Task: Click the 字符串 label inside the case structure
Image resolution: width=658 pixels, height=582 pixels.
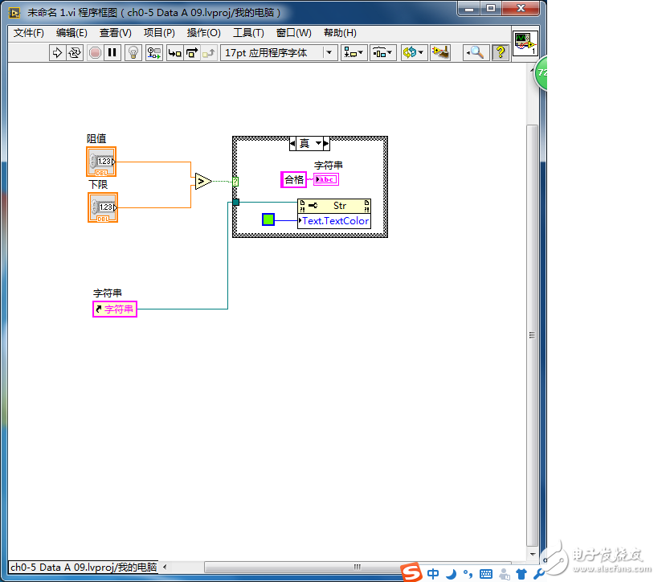Action: tap(328, 166)
